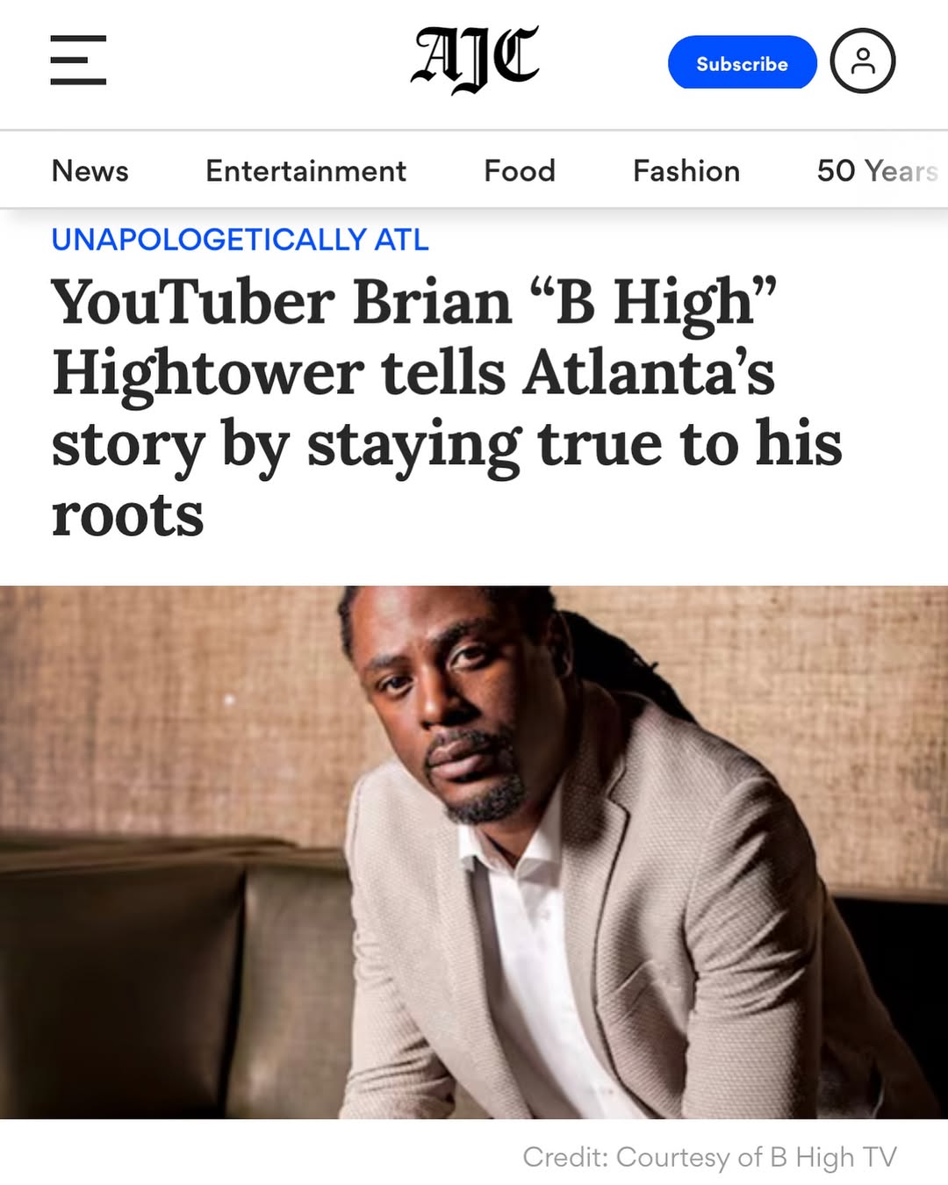Screen dimensions: 948x1185
Task: Click the B High TV photo credit
Action: [709, 1157]
